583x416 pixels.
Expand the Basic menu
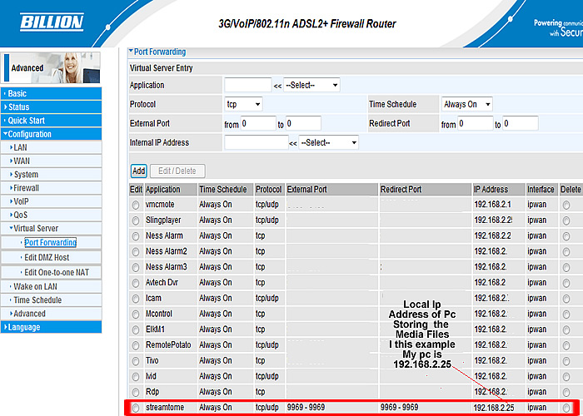[x=52, y=93]
